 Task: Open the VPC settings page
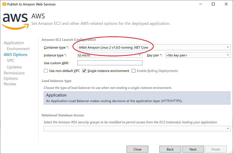10,60
